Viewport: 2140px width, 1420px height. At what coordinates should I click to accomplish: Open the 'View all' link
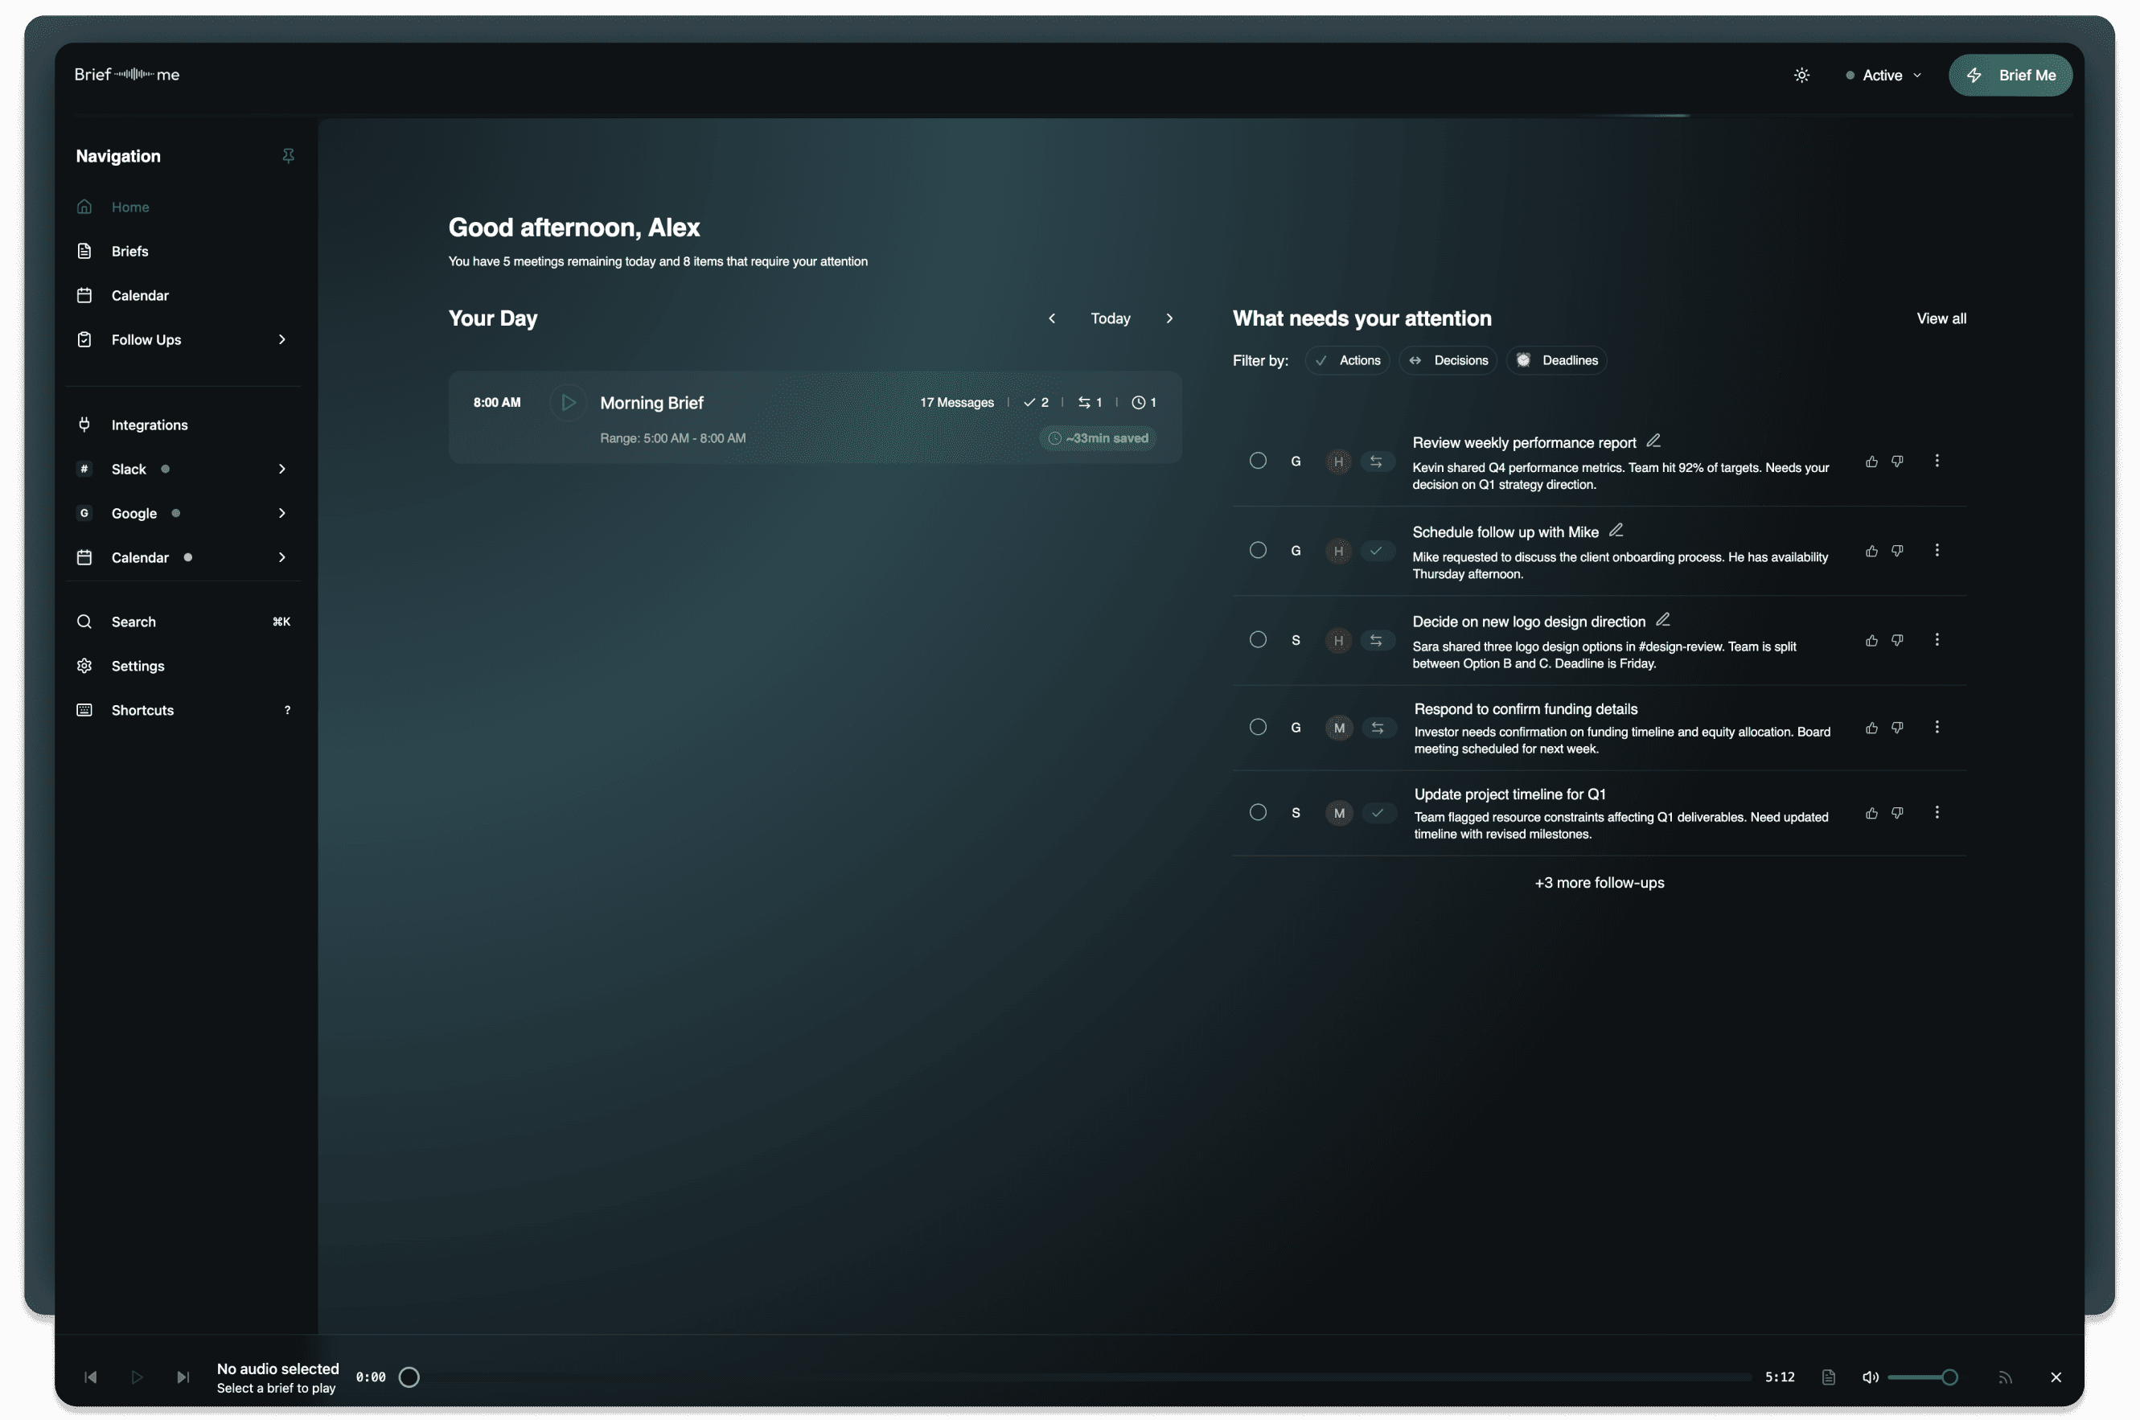(x=1940, y=318)
